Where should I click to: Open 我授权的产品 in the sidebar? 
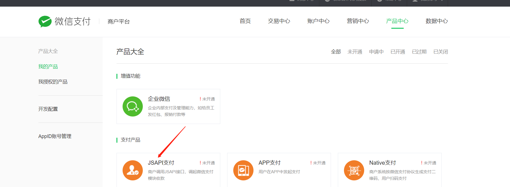tap(53, 82)
